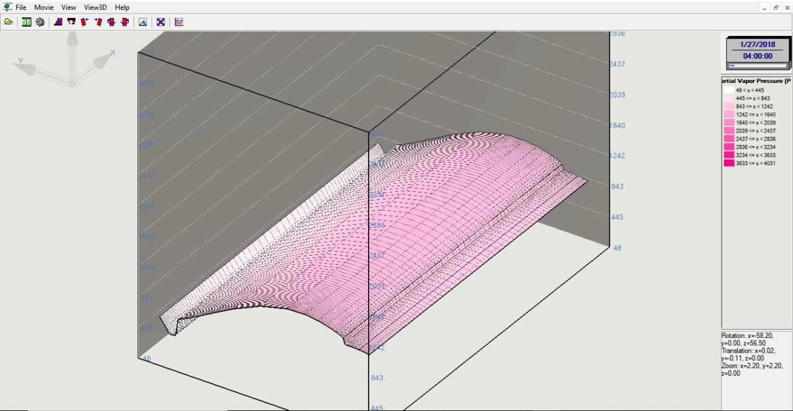
Task: Click the blue square red-center icon
Action: tap(160, 22)
